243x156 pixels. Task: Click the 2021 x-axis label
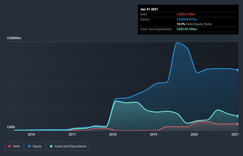(235, 134)
